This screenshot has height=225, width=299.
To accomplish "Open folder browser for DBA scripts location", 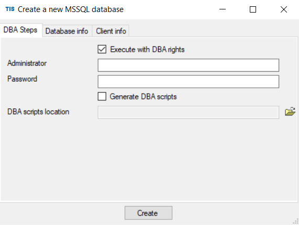I will (290, 111).
